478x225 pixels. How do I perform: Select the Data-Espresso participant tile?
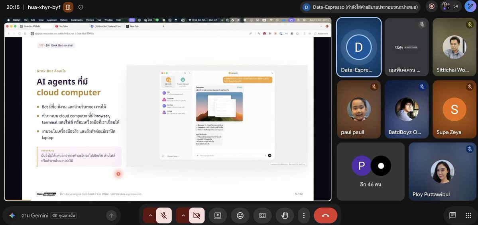pos(359,47)
